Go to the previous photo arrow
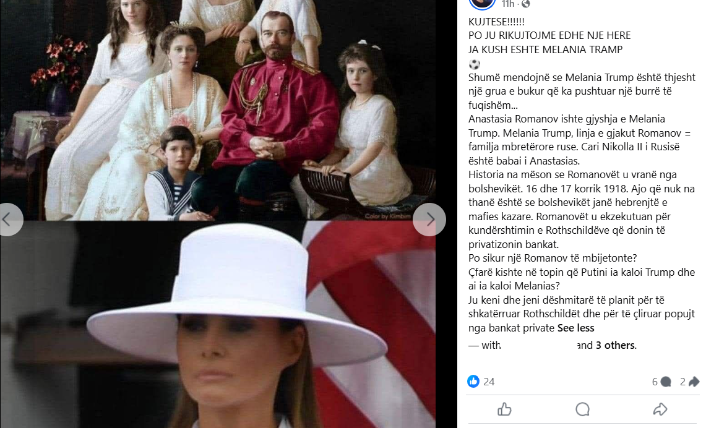This screenshot has width=706, height=428. click(x=7, y=220)
